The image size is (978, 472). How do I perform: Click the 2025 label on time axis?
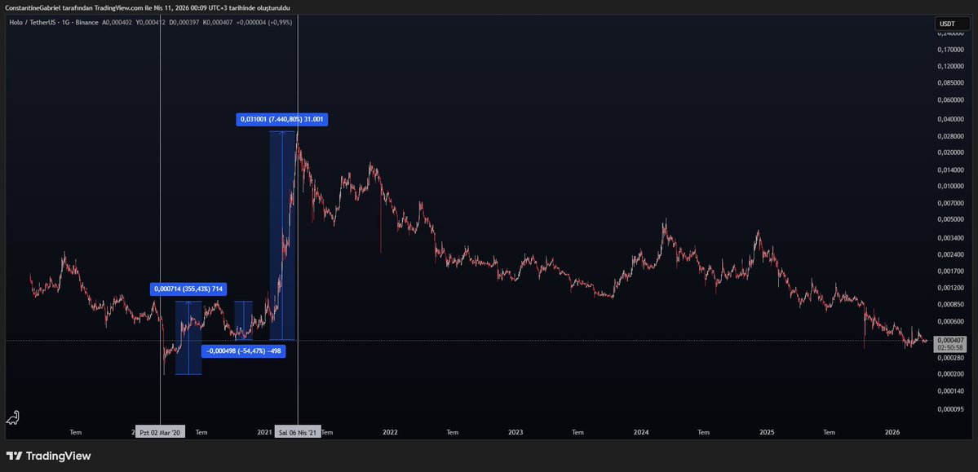point(768,432)
